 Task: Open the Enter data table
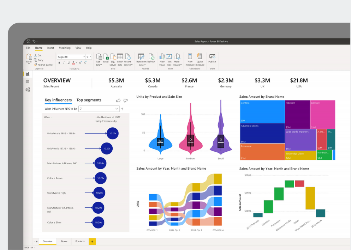[x=120, y=60]
